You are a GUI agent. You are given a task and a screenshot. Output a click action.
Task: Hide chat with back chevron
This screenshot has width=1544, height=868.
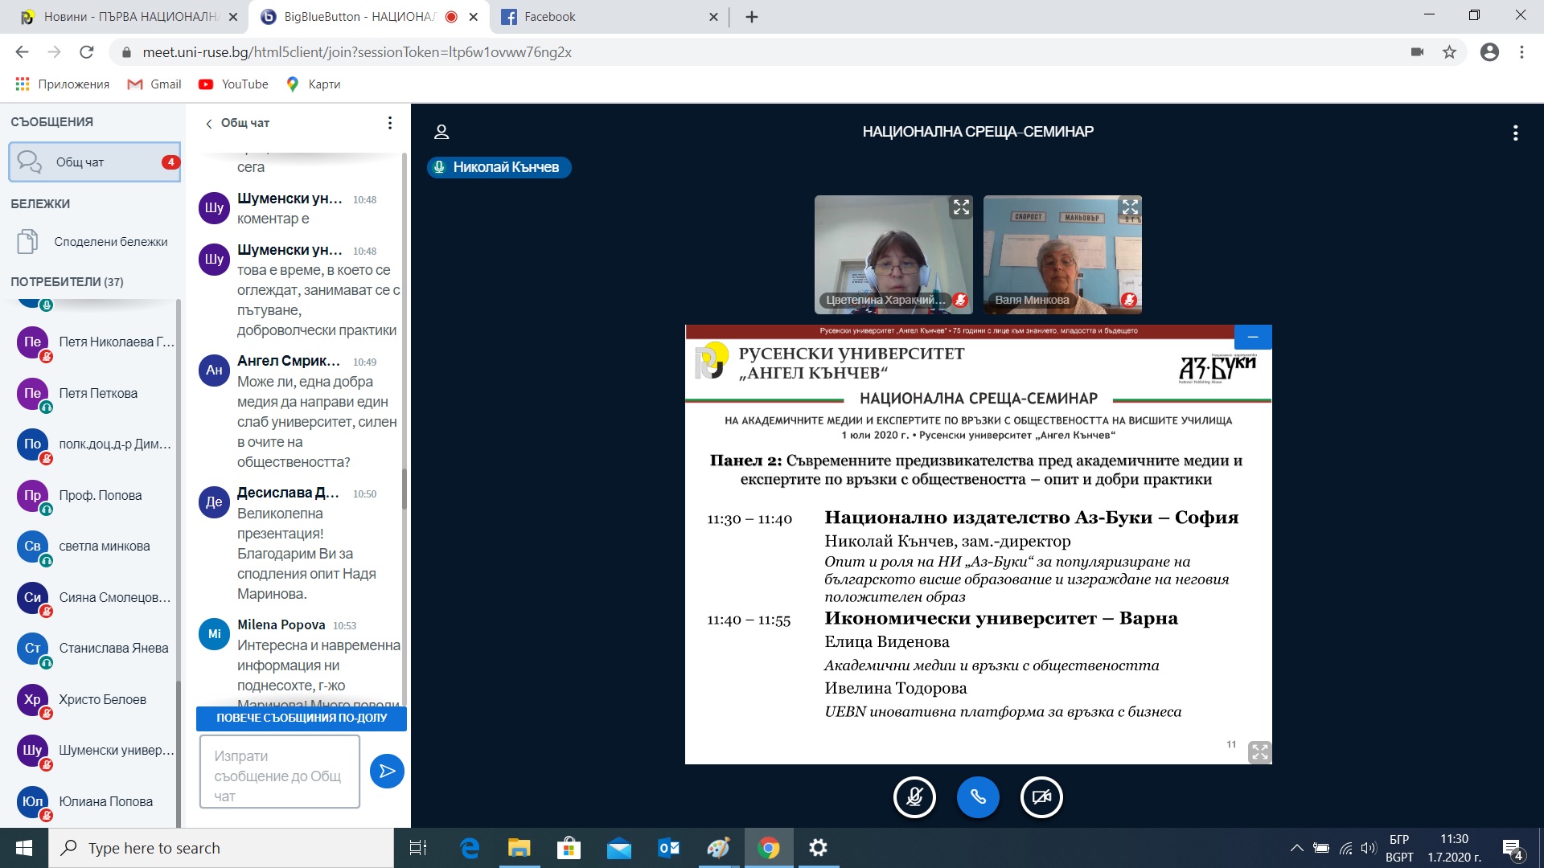[209, 123]
